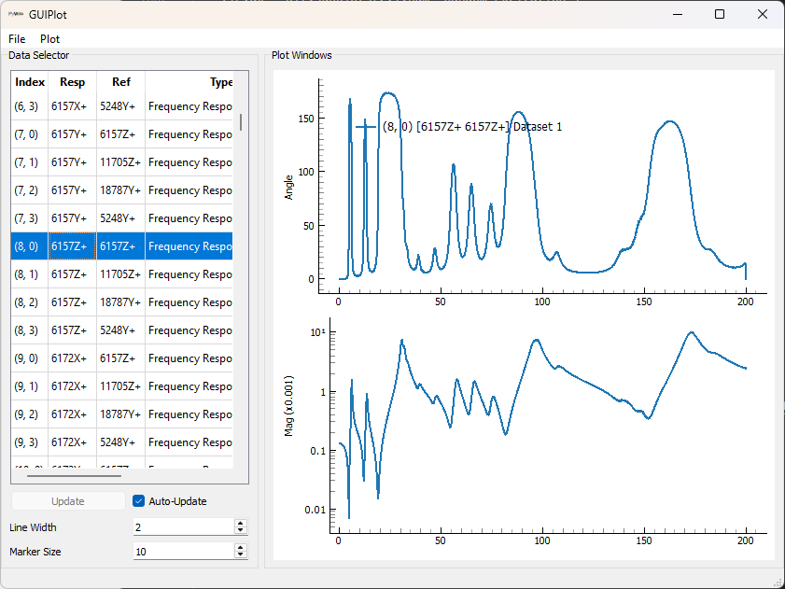Image resolution: width=785 pixels, height=589 pixels.
Task: Click the GUIPlot application icon in title bar
Action: 14,14
